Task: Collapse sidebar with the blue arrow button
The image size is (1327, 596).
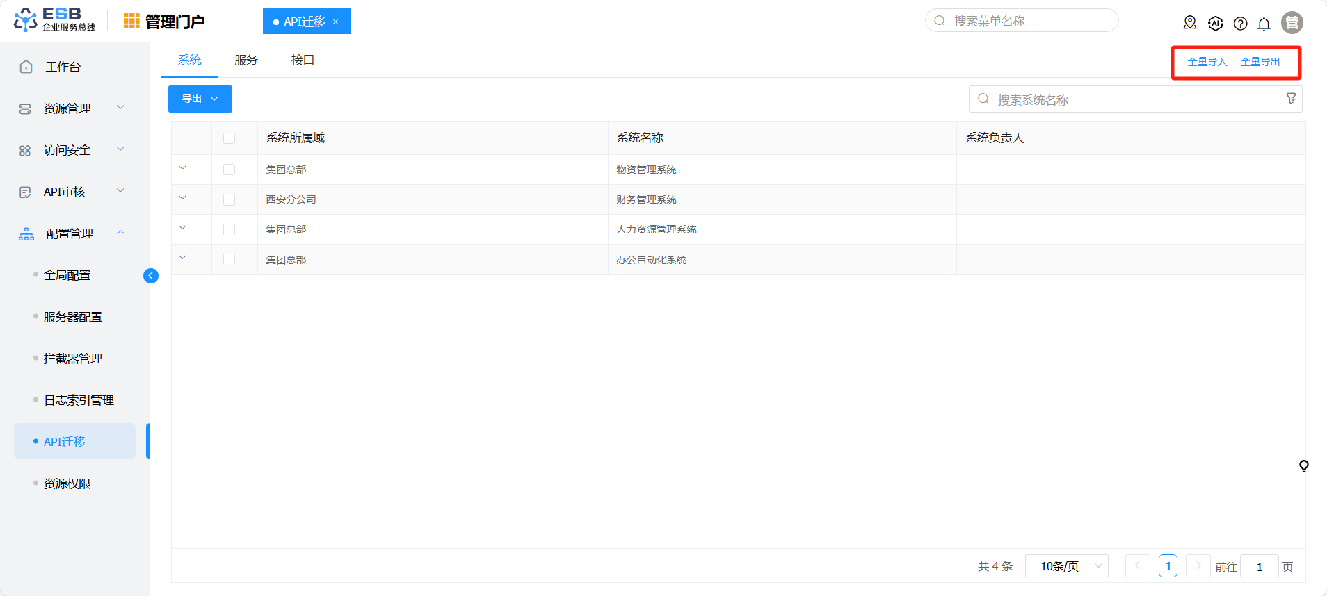Action: tap(151, 276)
